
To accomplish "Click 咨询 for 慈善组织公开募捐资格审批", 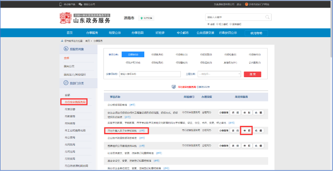I will click(235, 146).
